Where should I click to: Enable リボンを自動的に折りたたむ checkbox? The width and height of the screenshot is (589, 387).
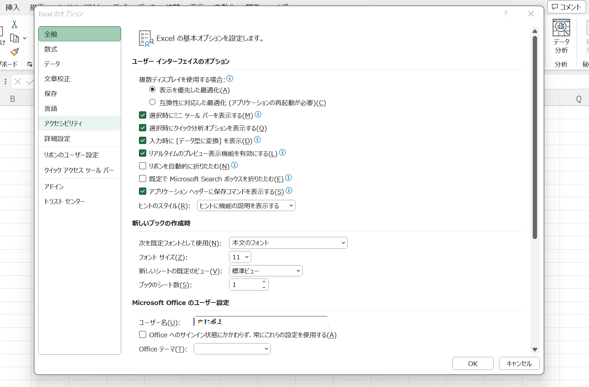click(x=143, y=166)
